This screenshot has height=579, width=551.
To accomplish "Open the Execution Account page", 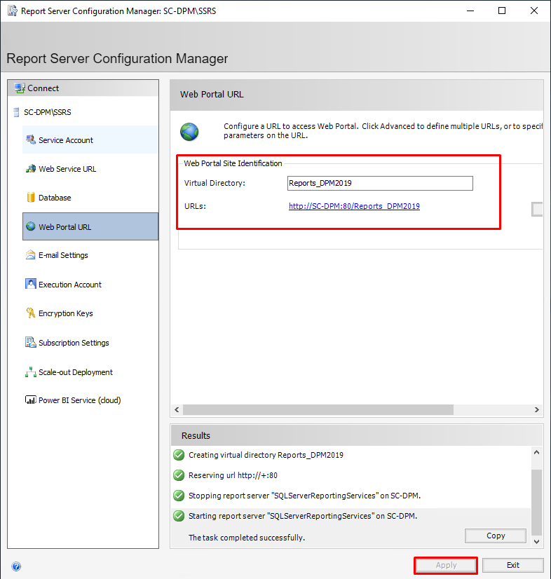I will pos(90,285).
